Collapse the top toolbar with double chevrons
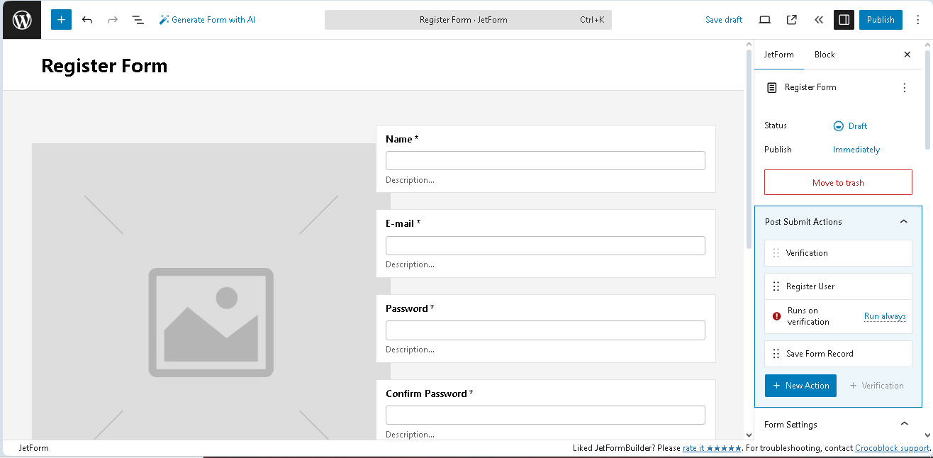Viewport: 933px width, 458px height. [819, 20]
